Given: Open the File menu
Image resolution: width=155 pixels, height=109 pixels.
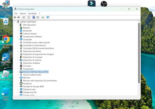Looking at the screenshot, I should pyautogui.click(x=16, y=13).
